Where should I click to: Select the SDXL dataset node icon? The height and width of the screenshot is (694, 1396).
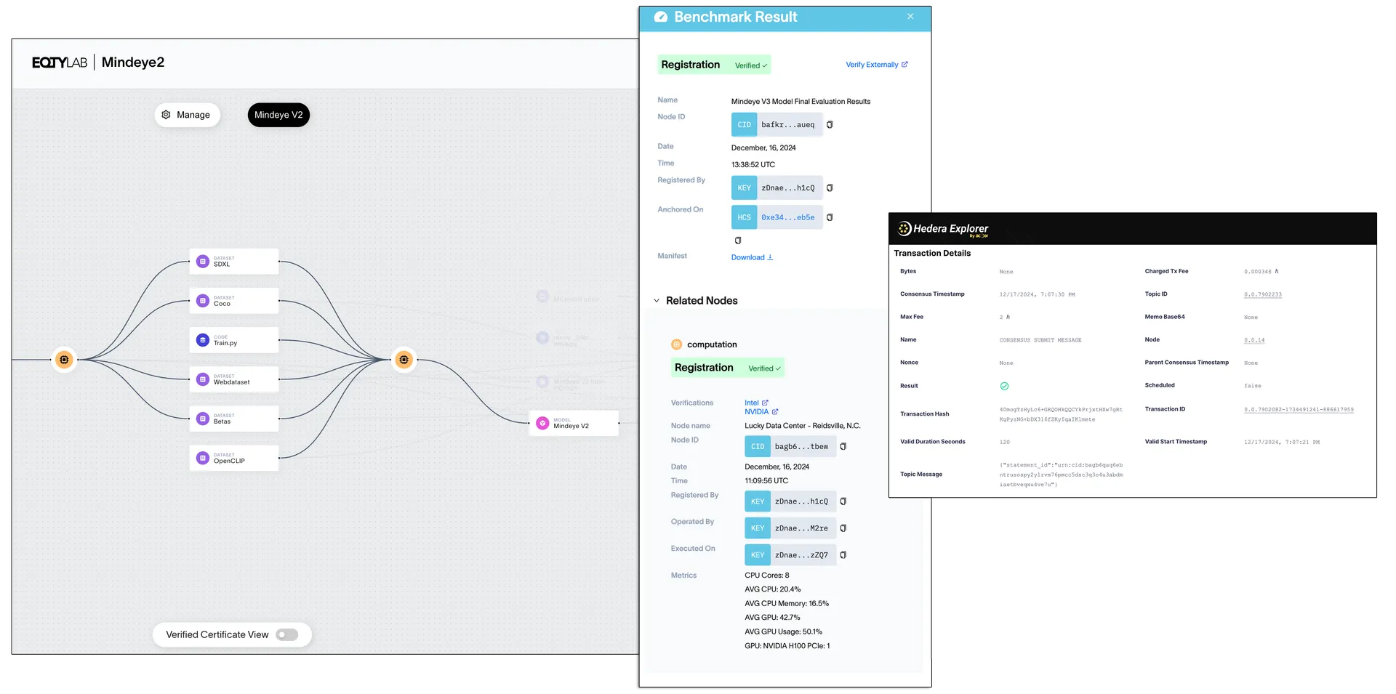pos(203,262)
